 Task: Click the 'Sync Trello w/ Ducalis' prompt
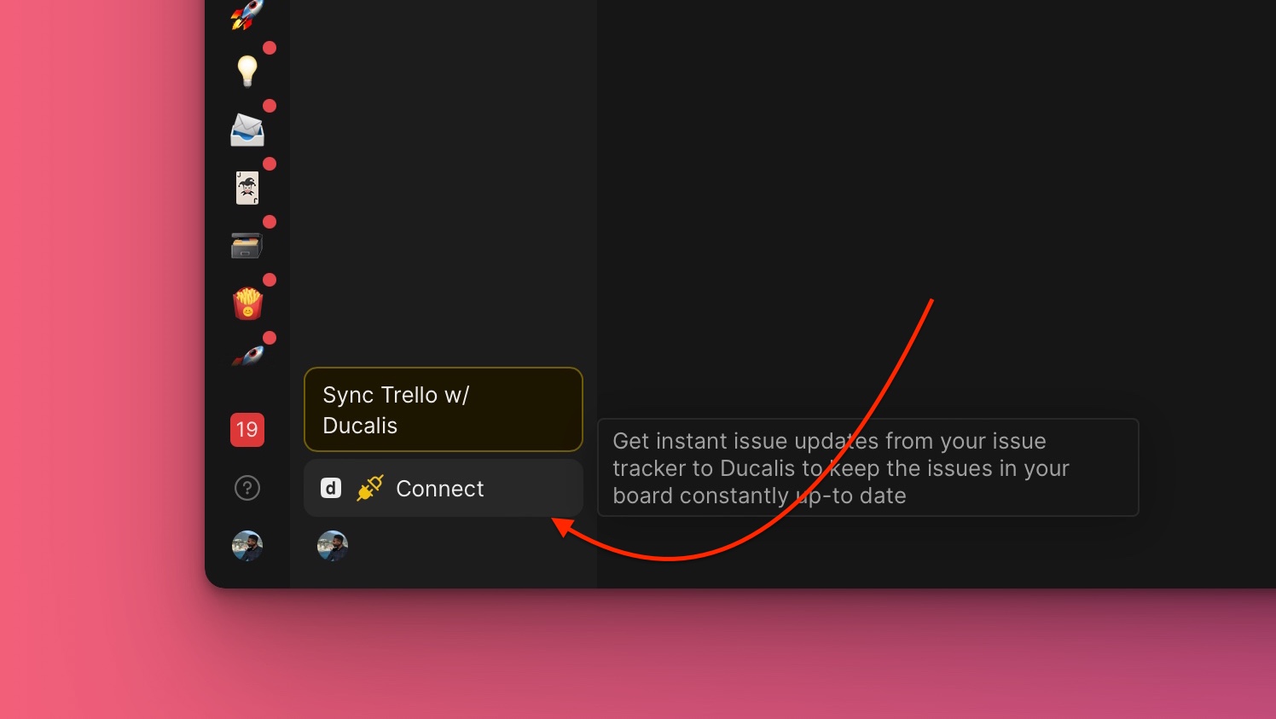[443, 409]
